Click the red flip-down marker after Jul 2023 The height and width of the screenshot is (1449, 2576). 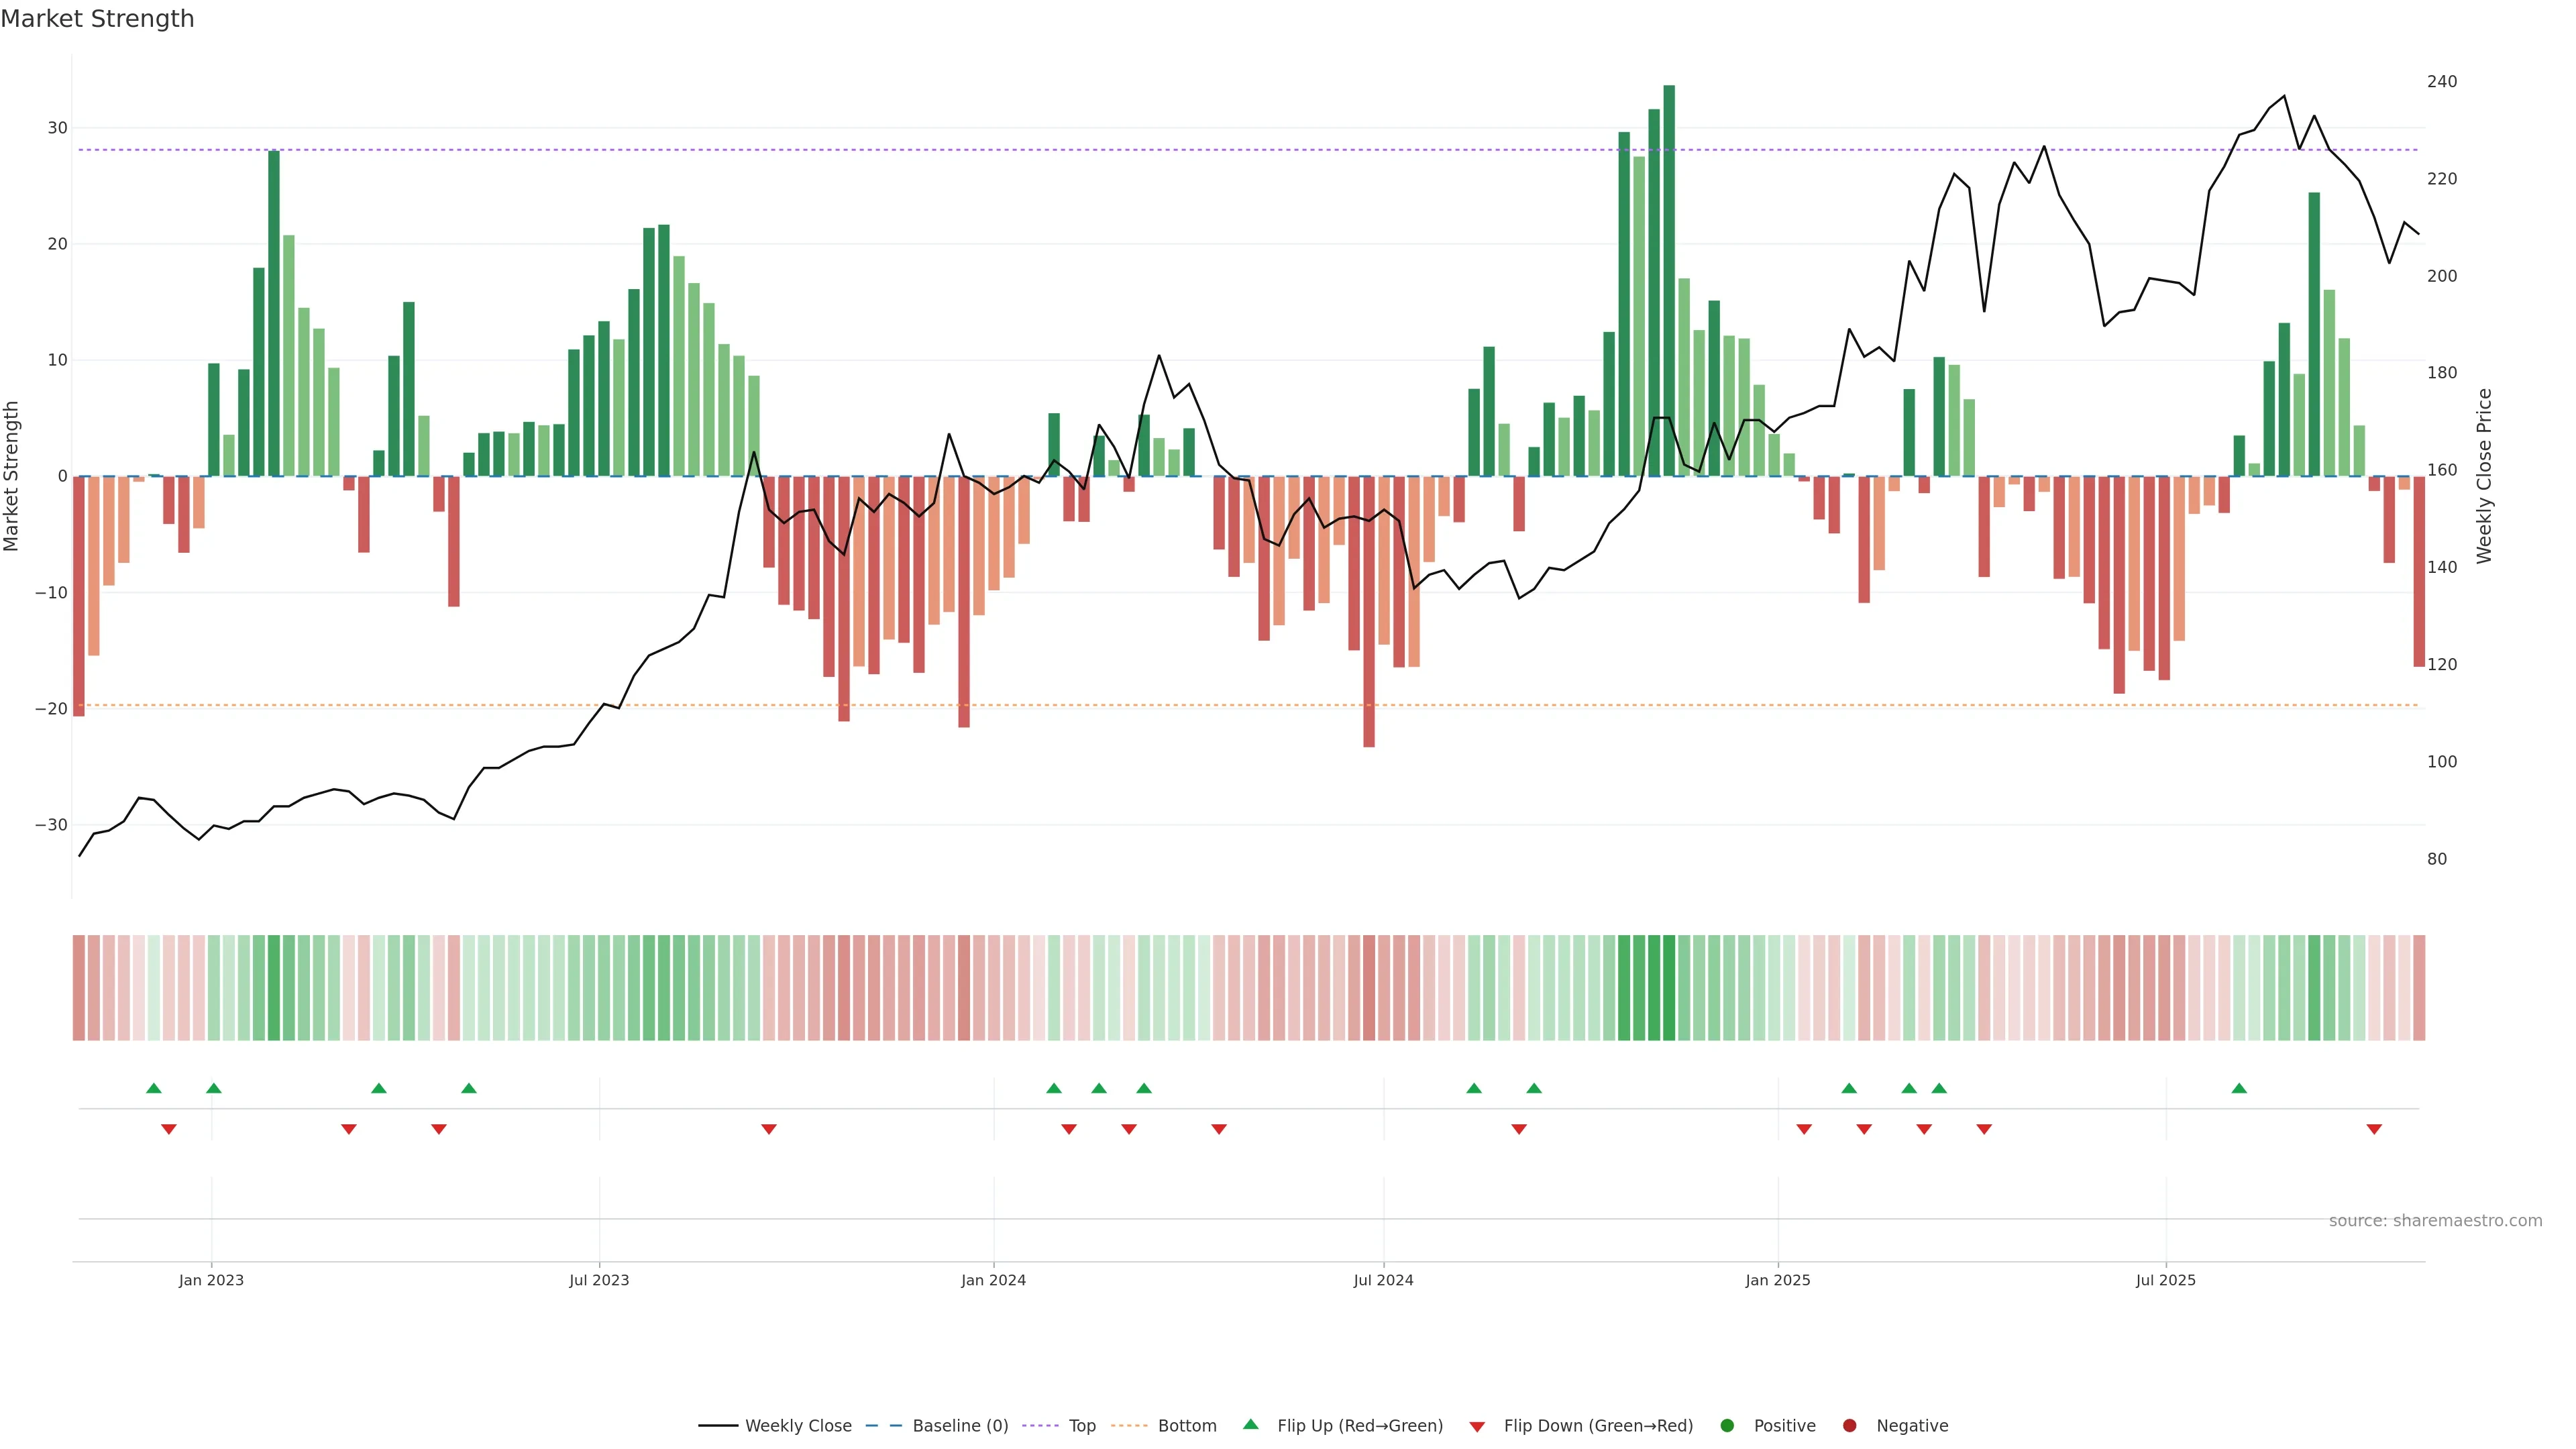pyautogui.click(x=769, y=1129)
